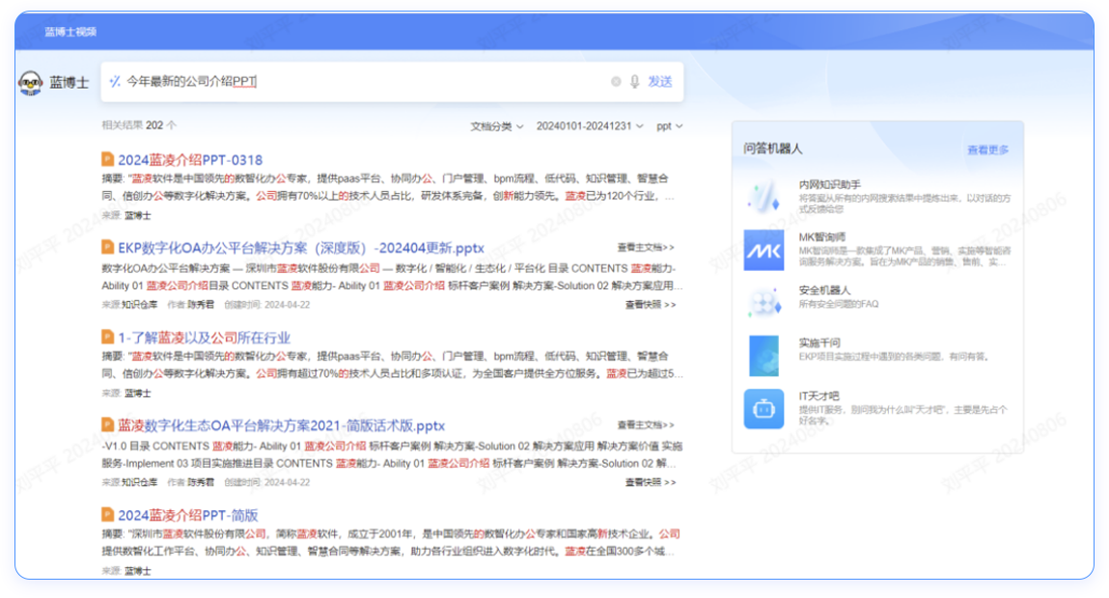Activate the microphone voice input icon
The width and height of the screenshot is (1109, 598).
[x=634, y=82]
